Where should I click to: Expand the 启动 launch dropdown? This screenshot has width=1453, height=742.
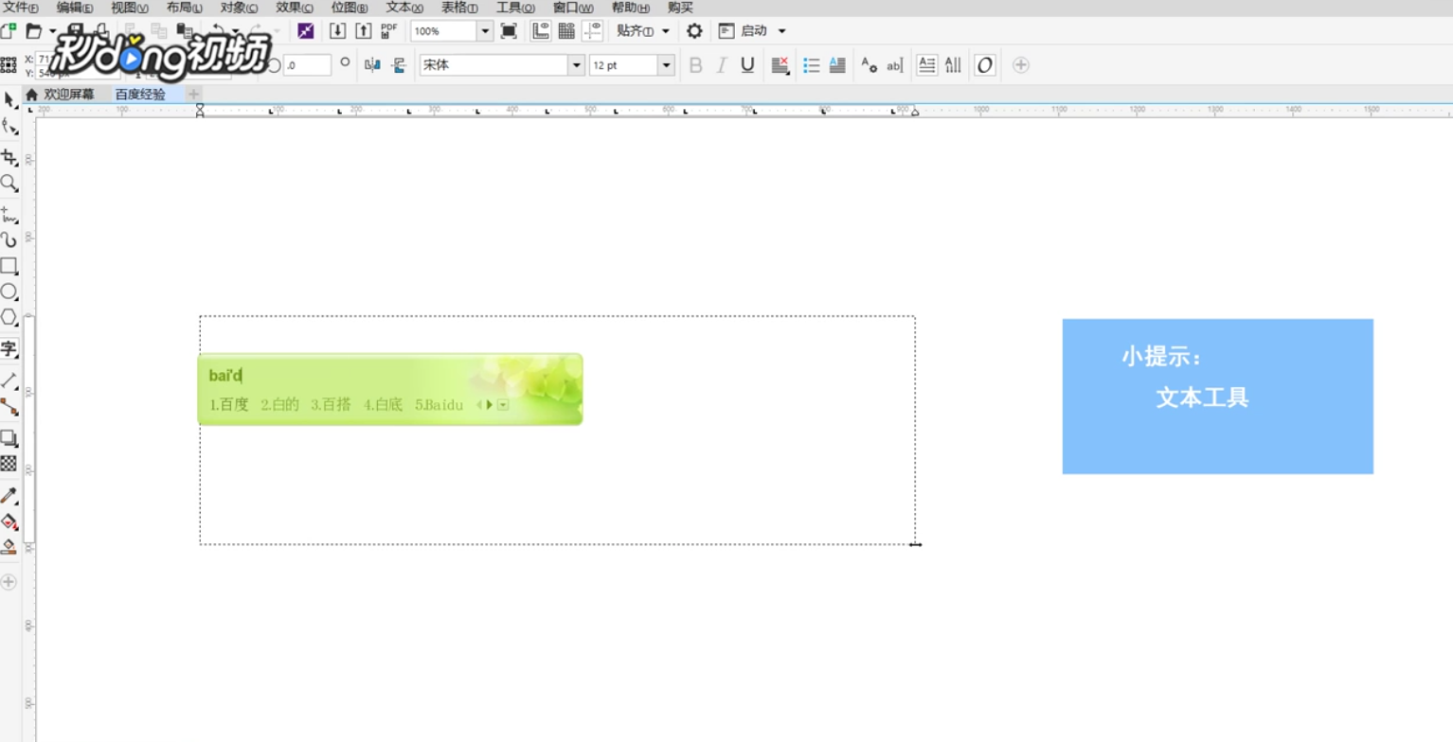[781, 31]
